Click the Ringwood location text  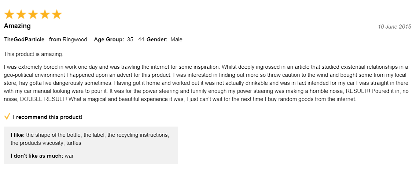tap(75, 40)
